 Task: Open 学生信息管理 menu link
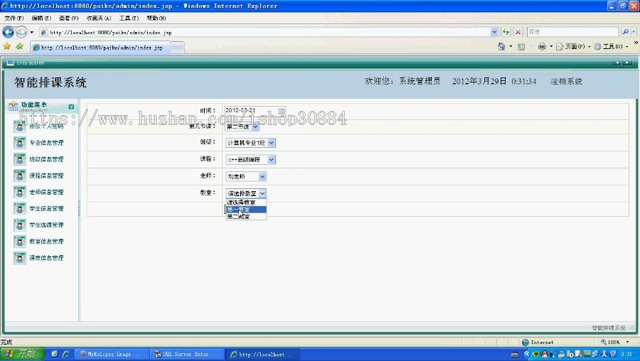(46, 208)
